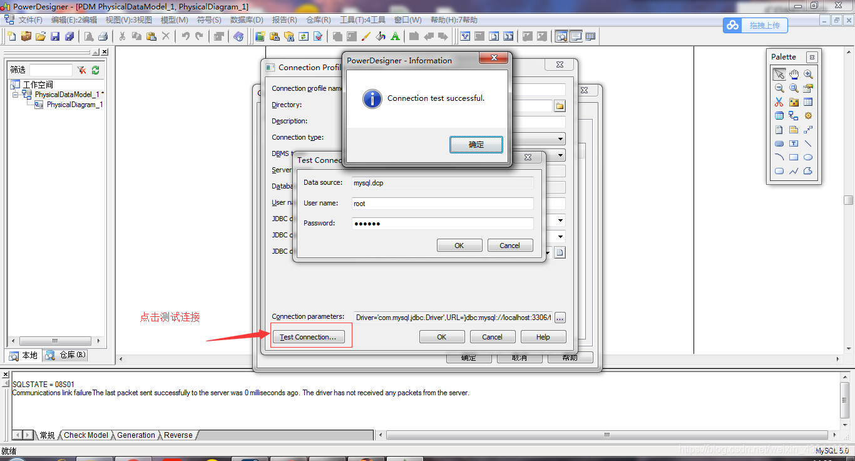
Task: Click the Password field in Test Connection
Action: point(443,224)
